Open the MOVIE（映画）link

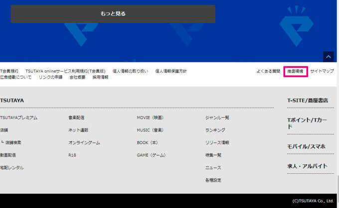pyautogui.click(x=150, y=118)
